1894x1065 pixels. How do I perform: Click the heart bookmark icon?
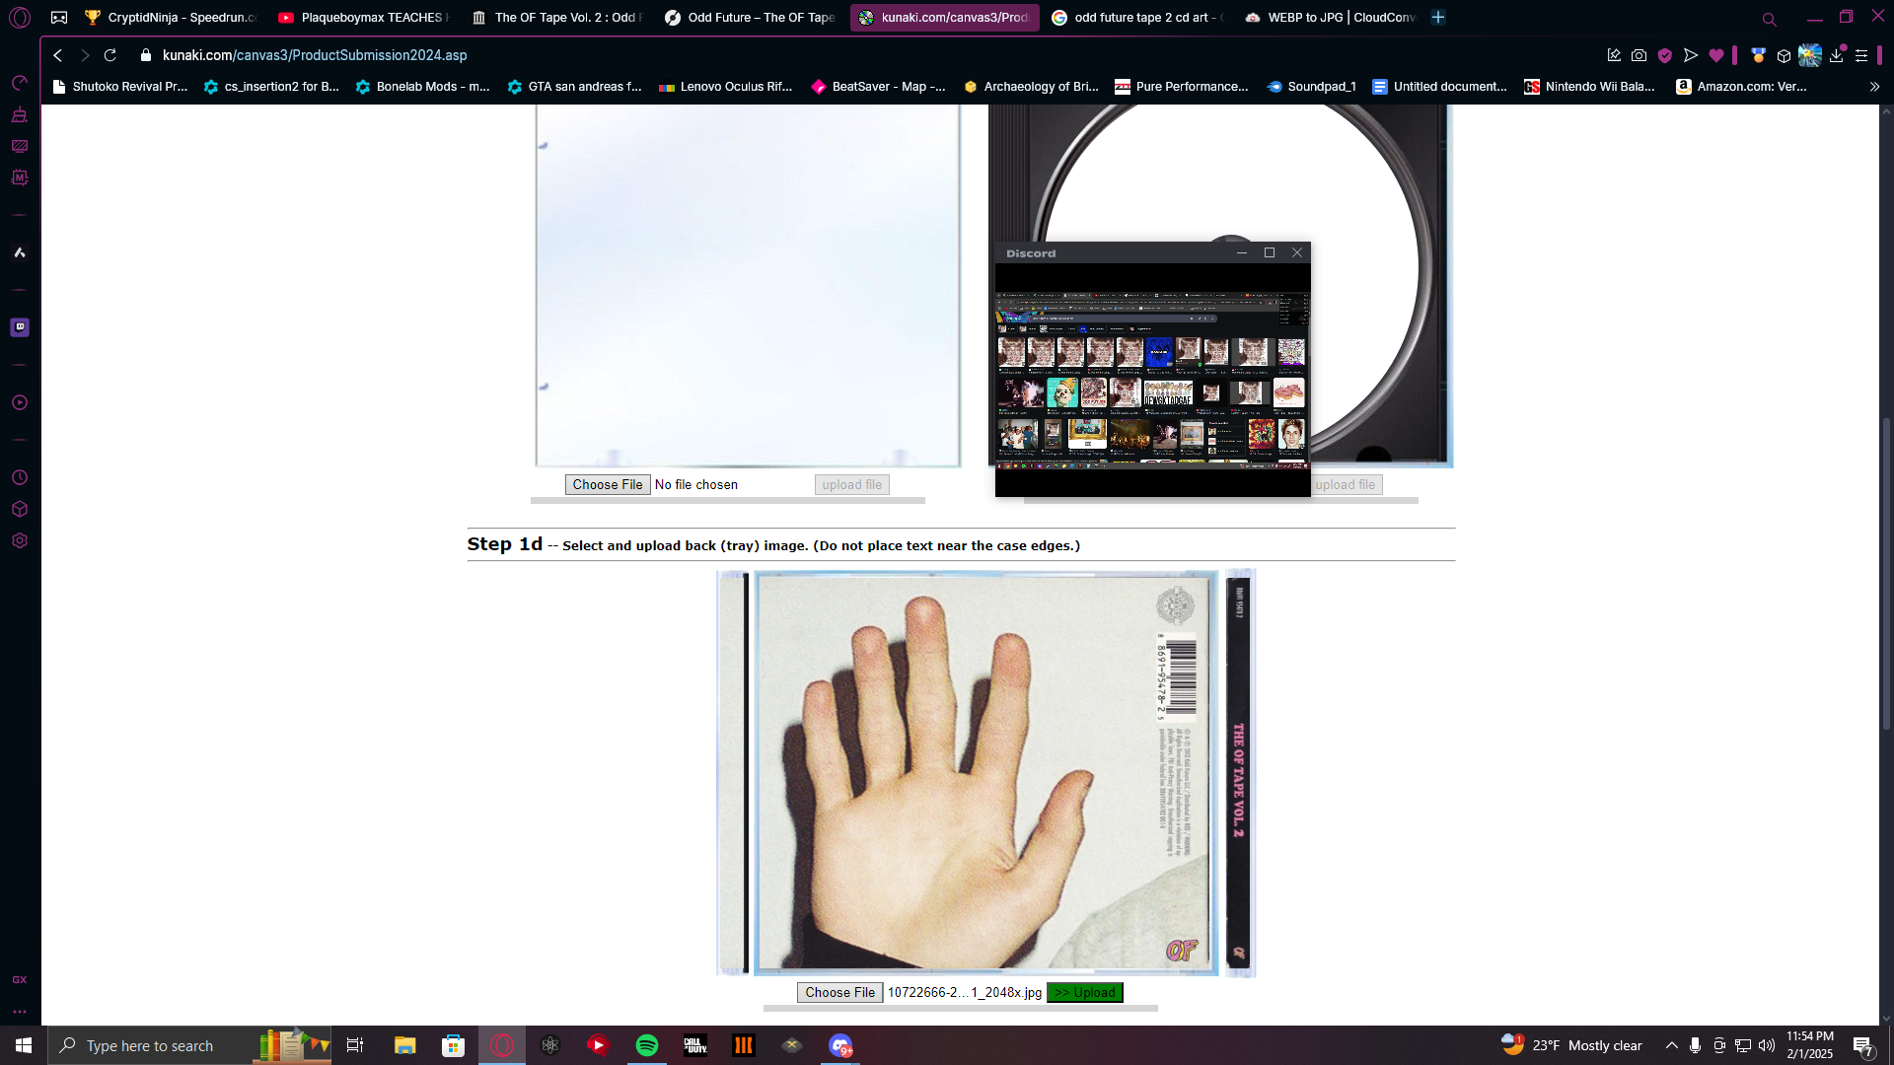point(1716,55)
